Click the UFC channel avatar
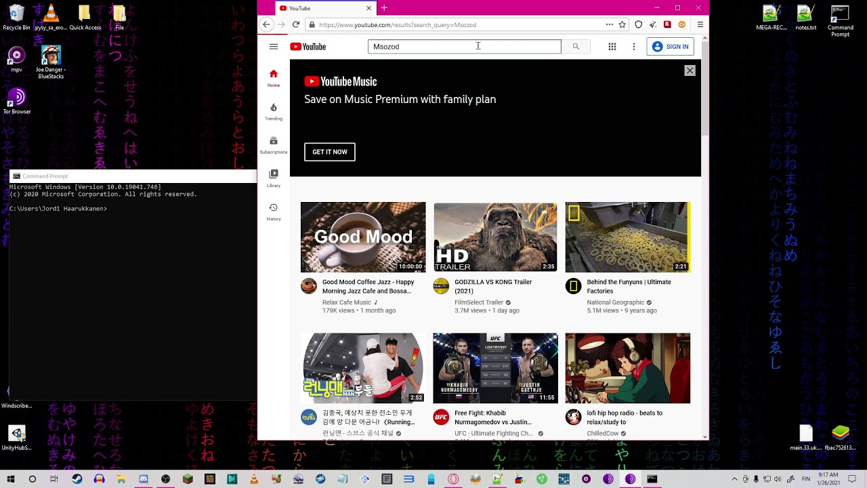This screenshot has width=867, height=488. [441, 417]
